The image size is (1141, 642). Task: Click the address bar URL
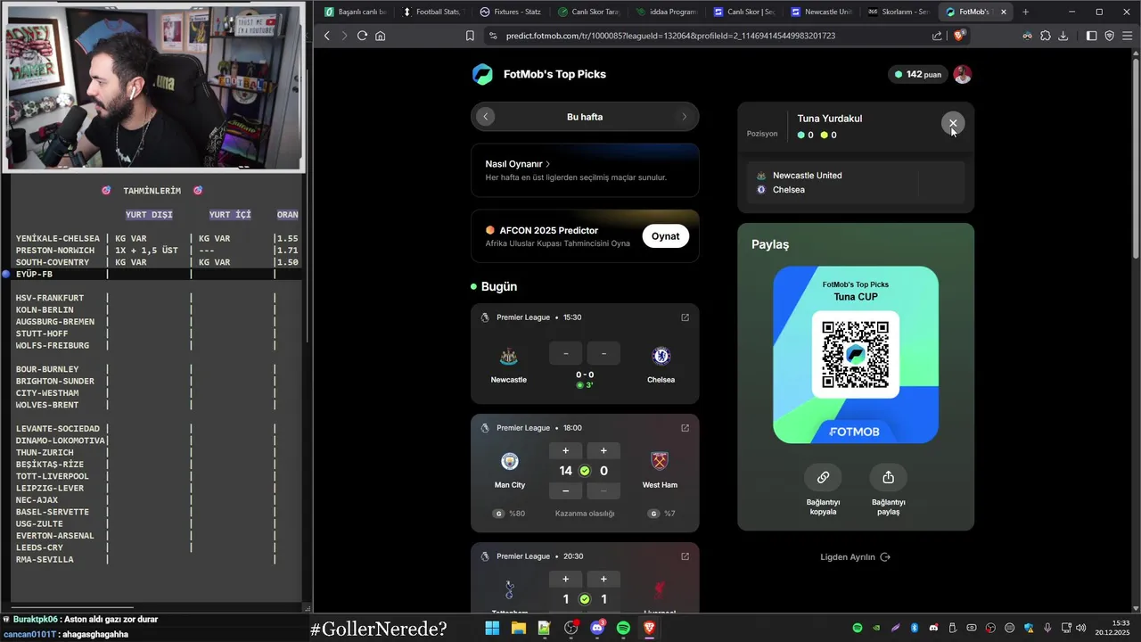click(670, 36)
